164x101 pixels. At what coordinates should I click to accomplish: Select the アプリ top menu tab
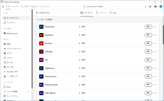click(8, 6)
